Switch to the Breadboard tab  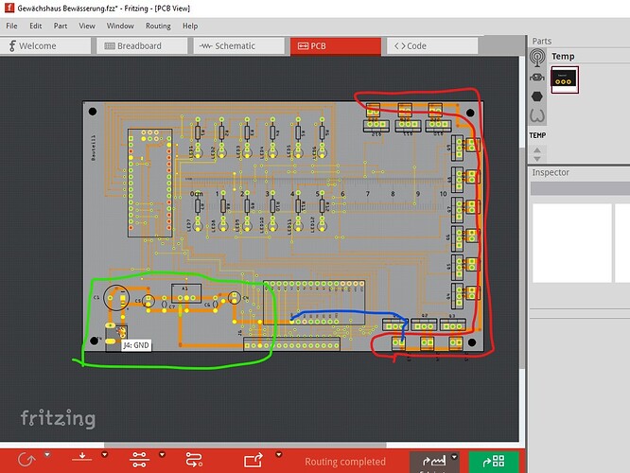(x=142, y=45)
